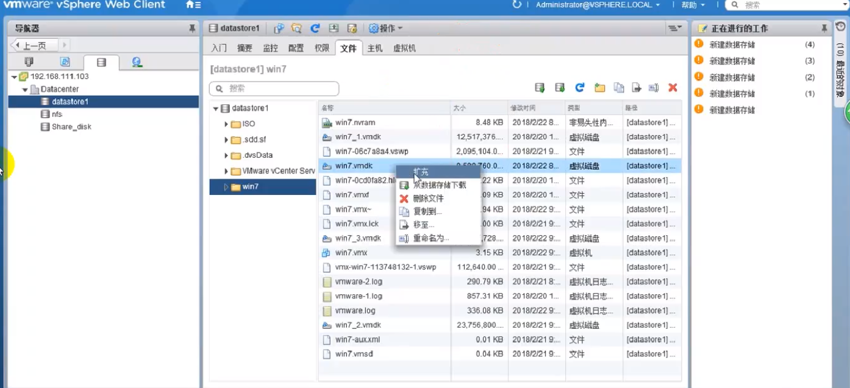The image size is (850, 388).
Task: Choose 从数据存储下载 in context menu
Action: pyautogui.click(x=438, y=185)
